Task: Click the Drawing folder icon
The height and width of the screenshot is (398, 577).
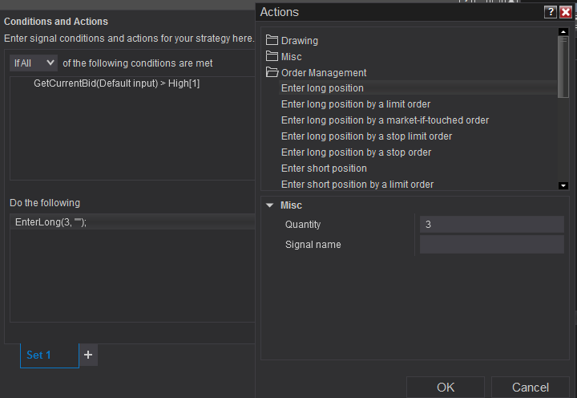Action: [x=272, y=41]
